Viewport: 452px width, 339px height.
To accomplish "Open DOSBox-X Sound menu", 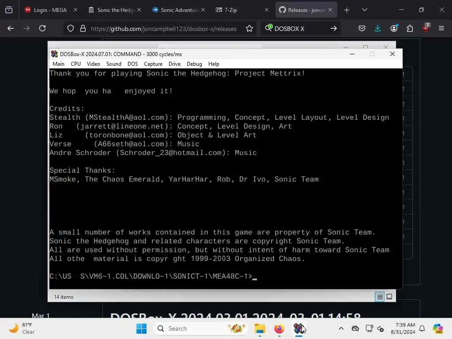I will [113, 64].
